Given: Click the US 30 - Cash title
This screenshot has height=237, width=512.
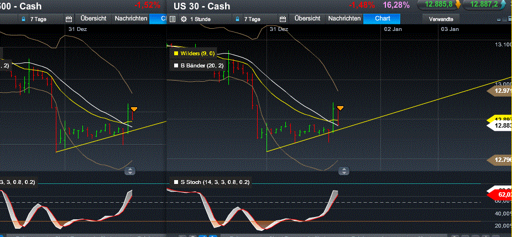Looking at the screenshot, I should click(x=202, y=6).
